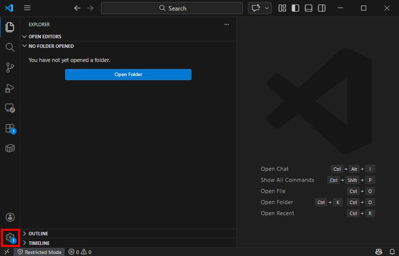Expand the Outline section
The height and width of the screenshot is (256, 399).
[128, 233]
